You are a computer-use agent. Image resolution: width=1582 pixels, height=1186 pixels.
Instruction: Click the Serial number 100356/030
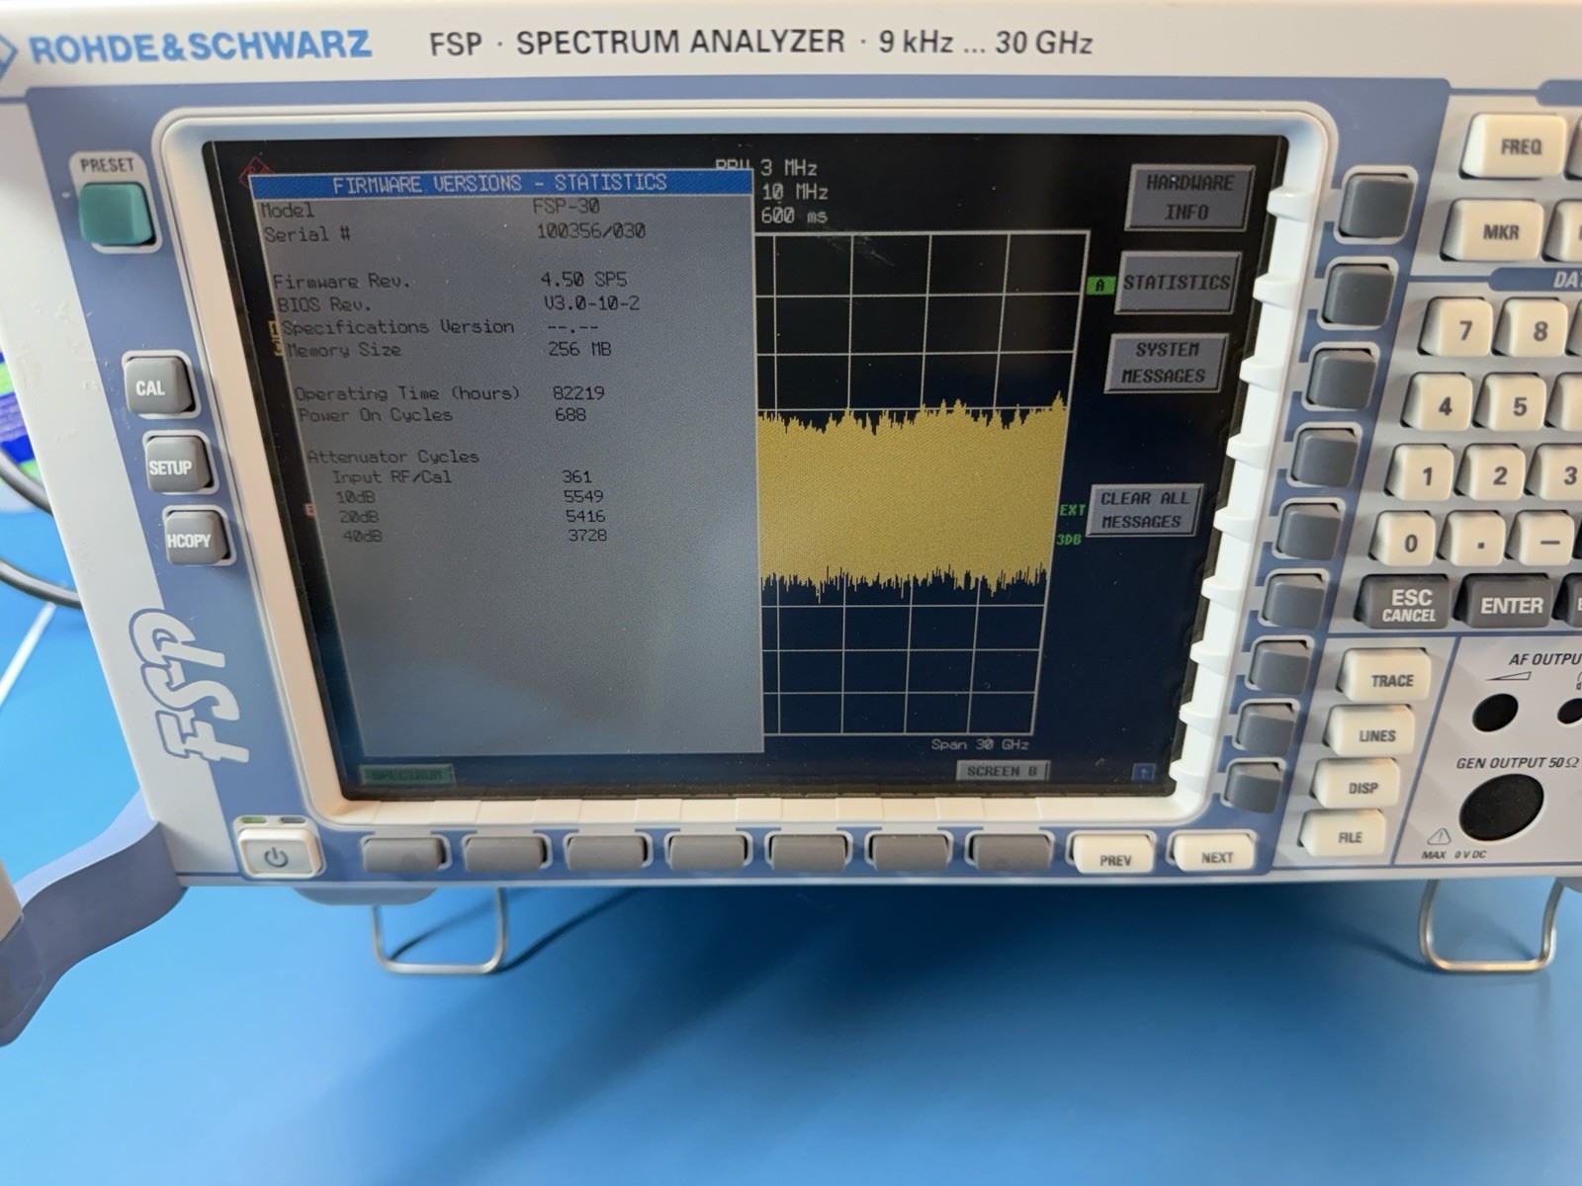point(590,231)
